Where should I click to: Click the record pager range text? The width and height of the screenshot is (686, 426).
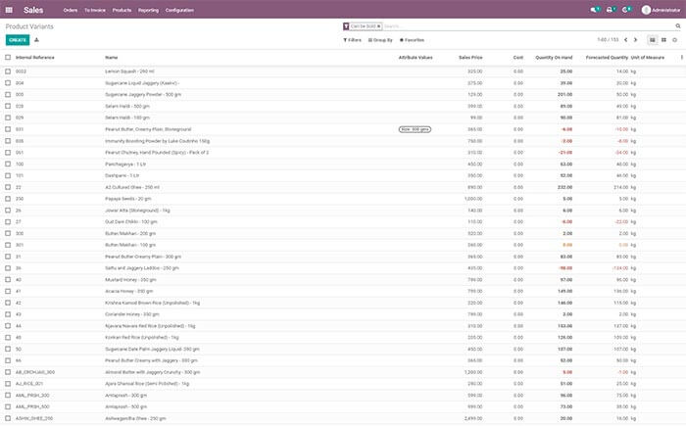coord(608,40)
